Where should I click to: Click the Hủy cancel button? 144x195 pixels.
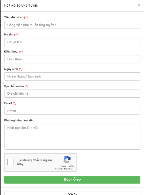point(72,193)
